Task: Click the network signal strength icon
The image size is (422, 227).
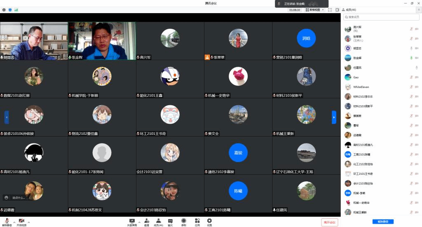Action: pos(16,9)
